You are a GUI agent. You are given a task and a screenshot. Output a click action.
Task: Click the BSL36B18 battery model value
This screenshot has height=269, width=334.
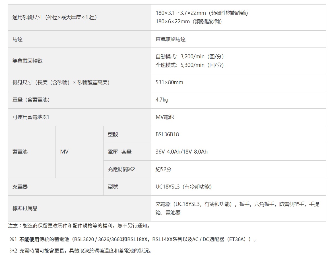(167, 134)
